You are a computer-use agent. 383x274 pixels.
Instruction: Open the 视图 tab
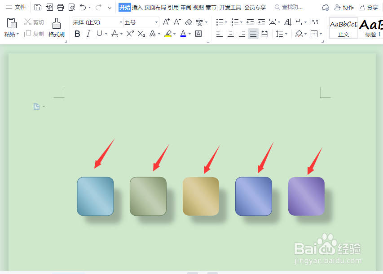[198, 7]
